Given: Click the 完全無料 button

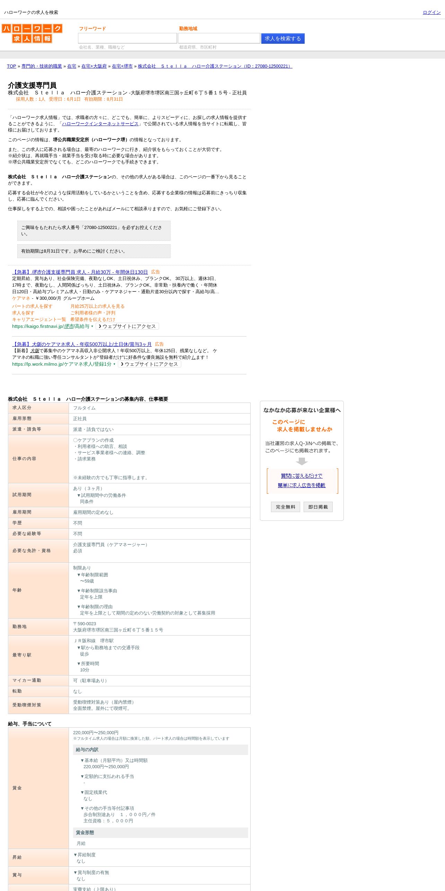Looking at the screenshot, I should coord(286,507).
